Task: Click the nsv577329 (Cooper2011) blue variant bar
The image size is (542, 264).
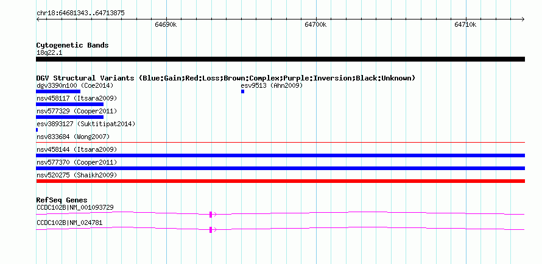Action: pos(70,117)
